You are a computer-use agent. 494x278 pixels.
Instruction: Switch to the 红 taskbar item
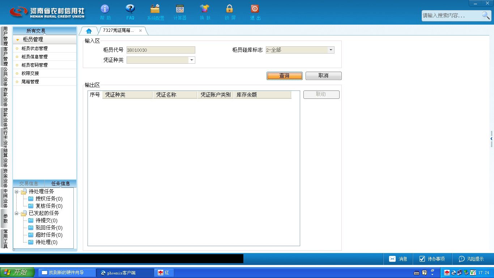point(164,273)
